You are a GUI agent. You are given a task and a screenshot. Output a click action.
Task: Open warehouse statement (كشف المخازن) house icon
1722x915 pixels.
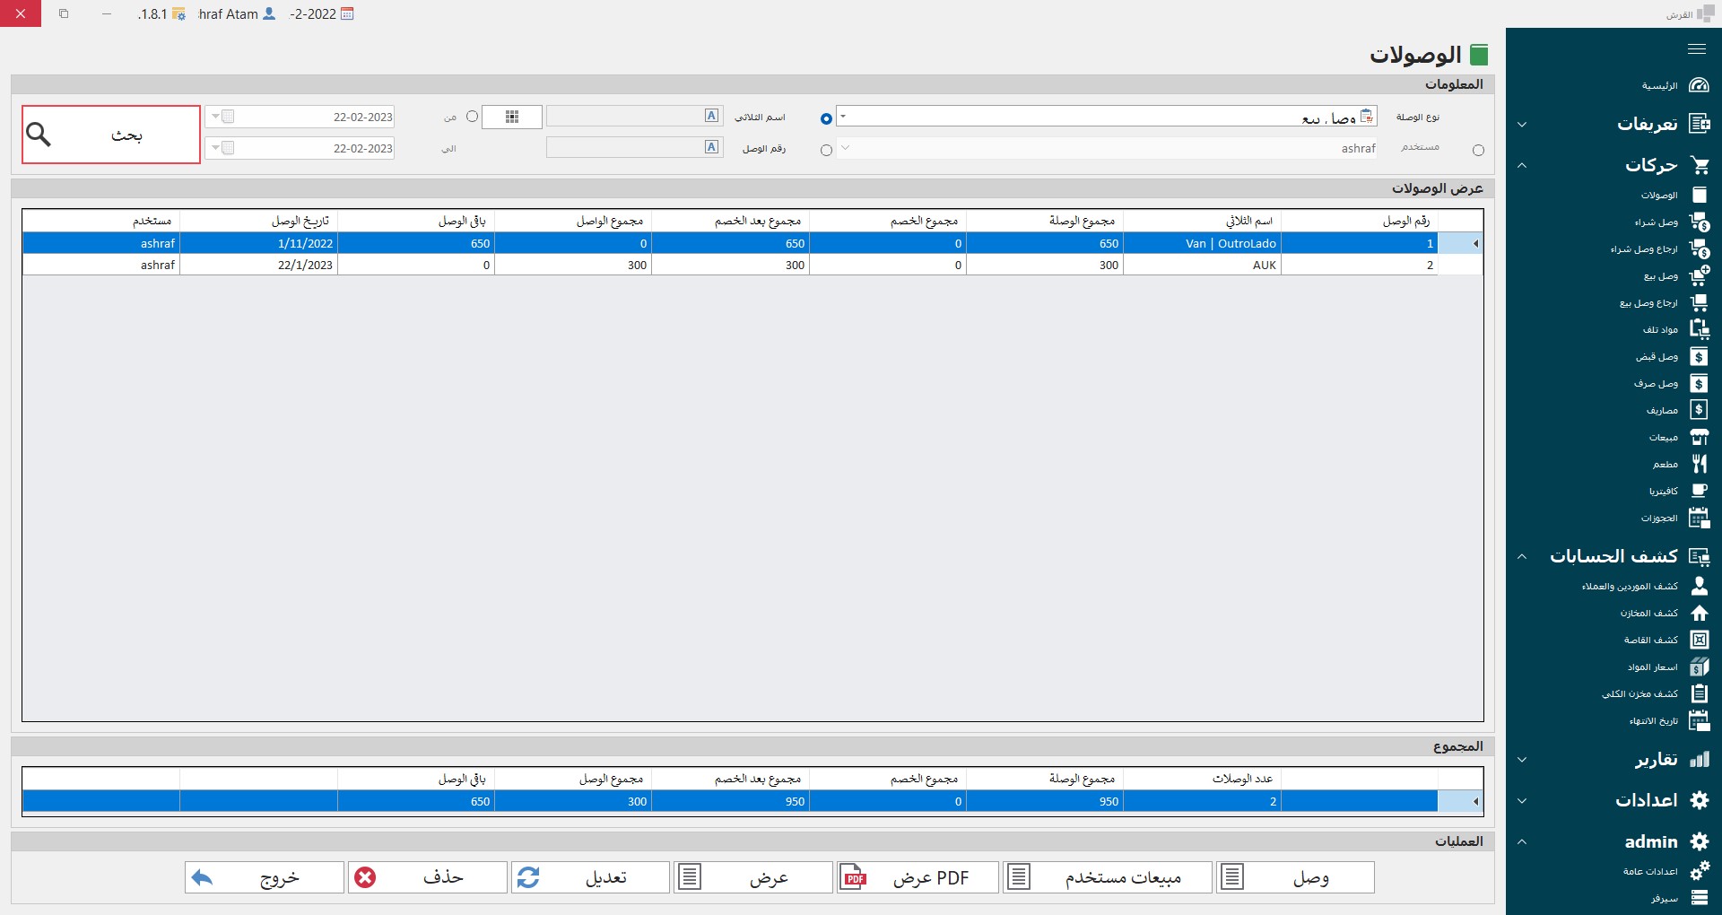pos(1699,613)
